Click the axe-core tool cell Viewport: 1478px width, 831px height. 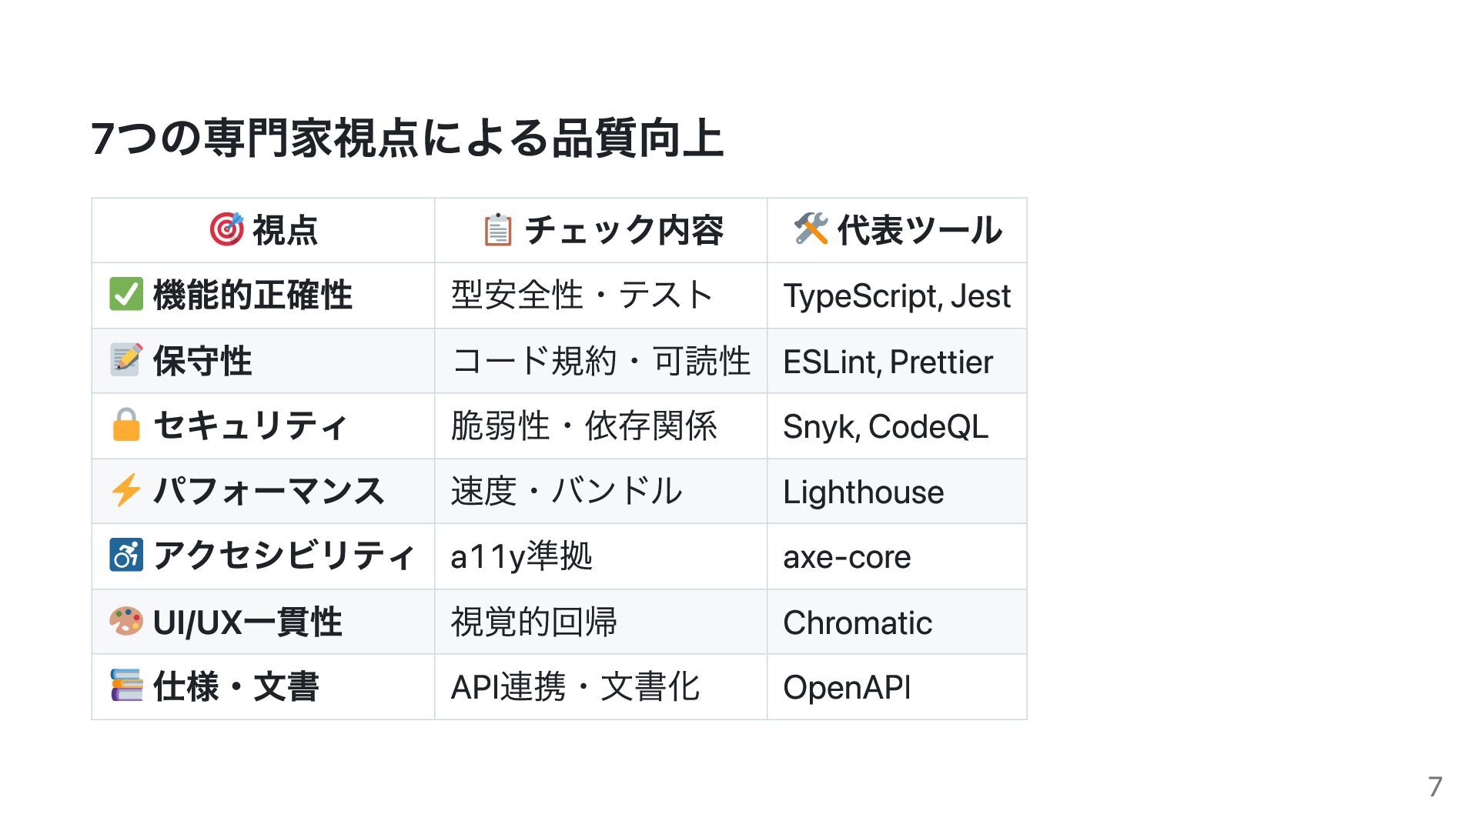tap(897, 556)
